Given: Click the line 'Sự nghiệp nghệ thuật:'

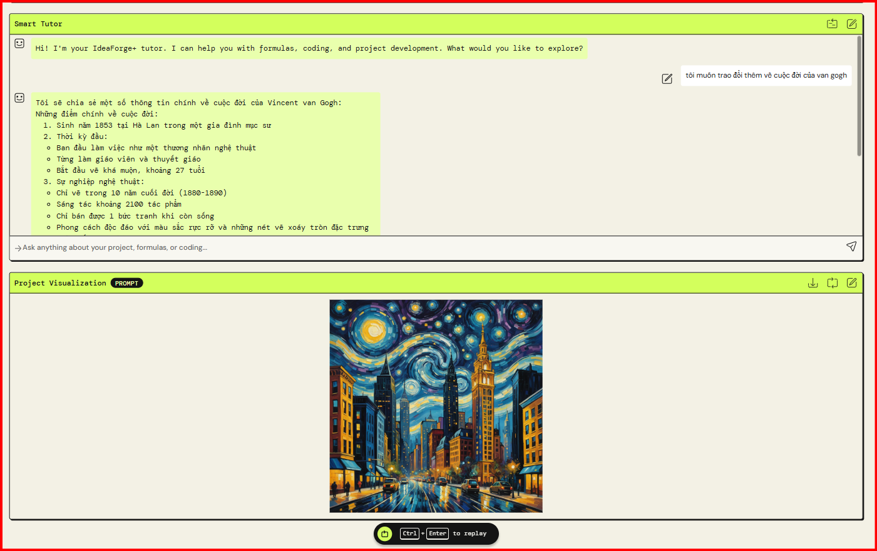Looking at the screenshot, I should coord(100,182).
